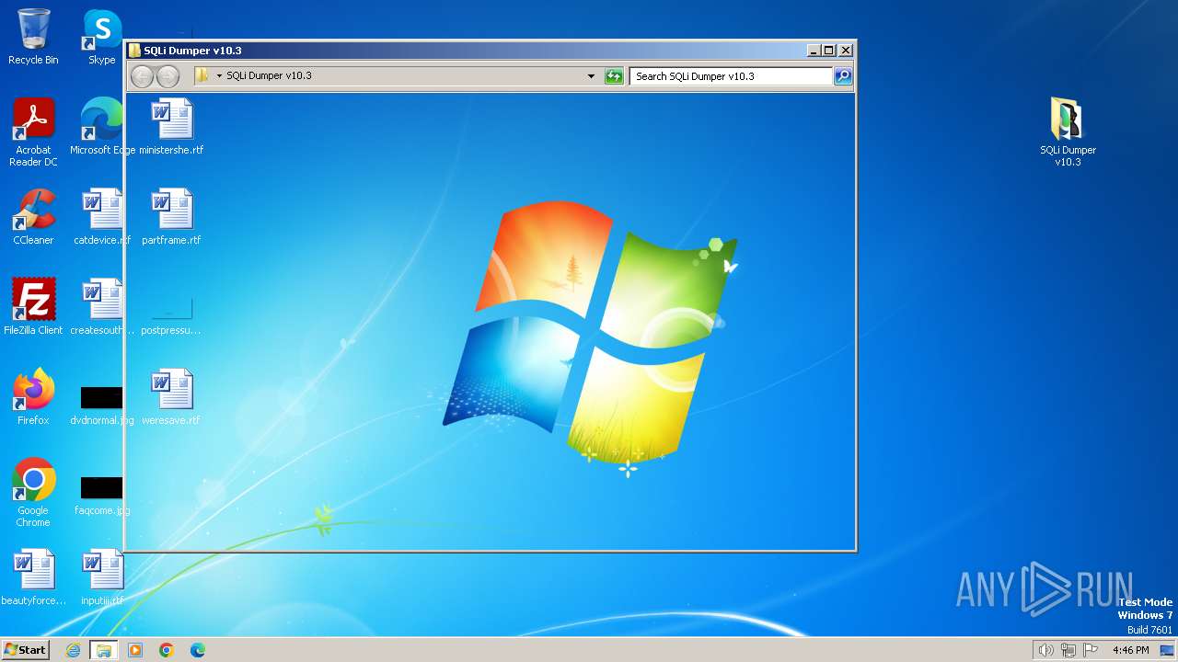Open the Action Center flag icon
This screenshot has height=662, width=1178.
tap(1091, 650)
